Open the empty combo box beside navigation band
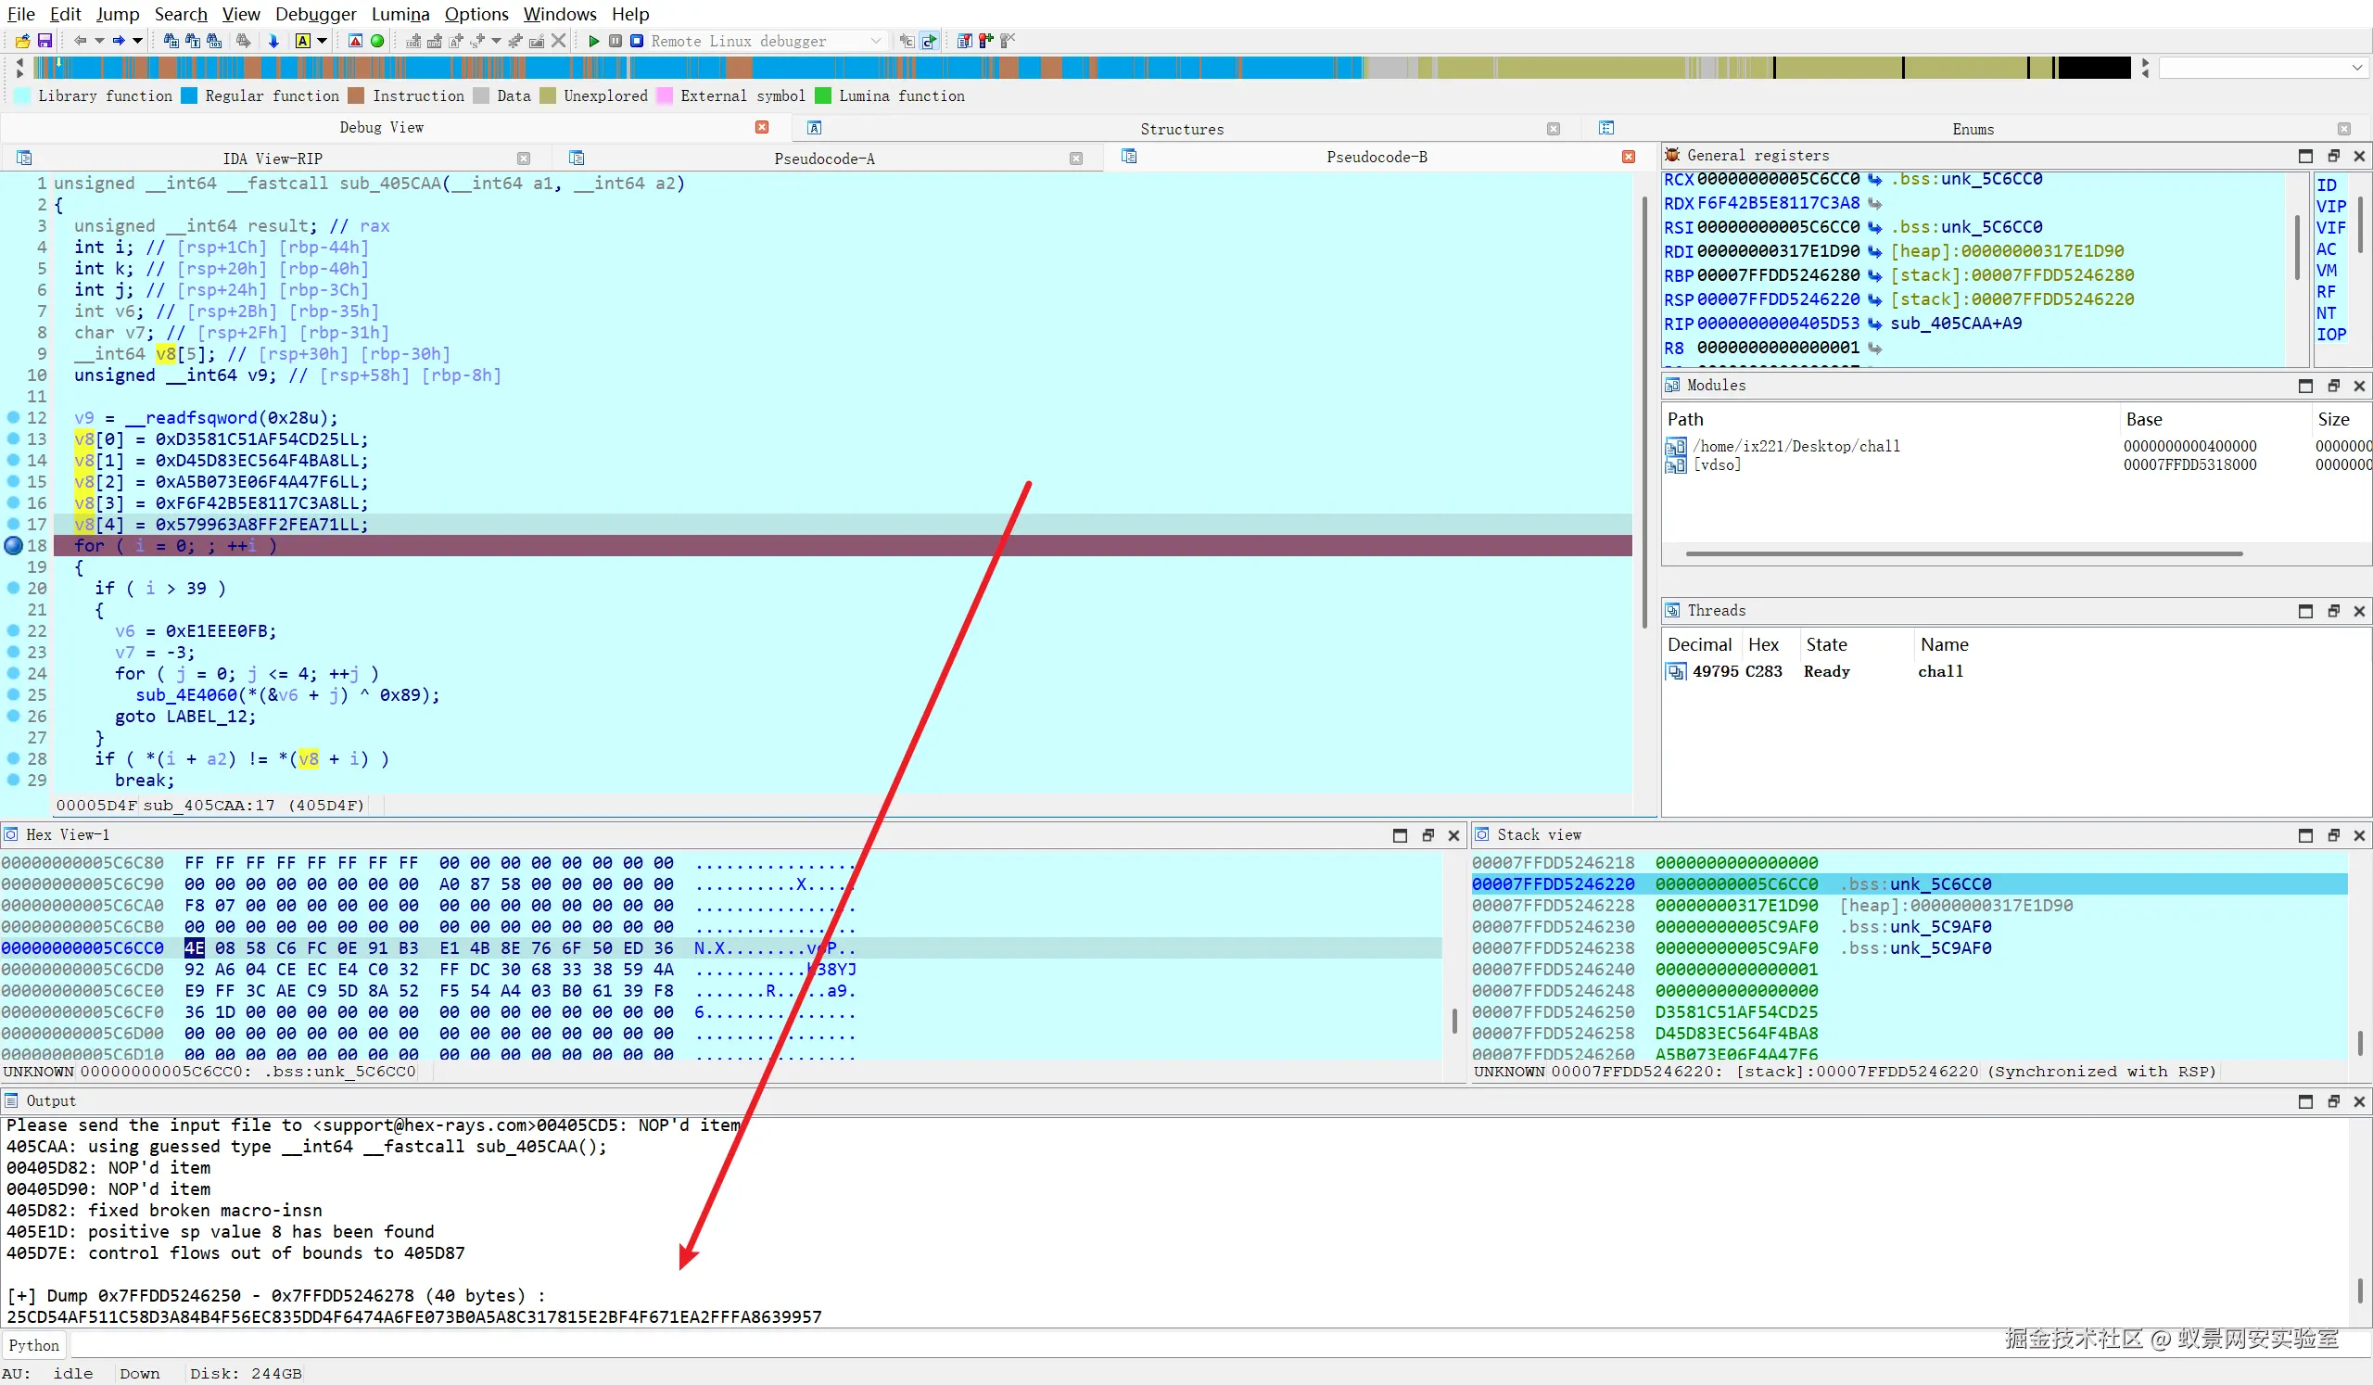Viewport: 2373px width, 1385px height. [2356, 68]
